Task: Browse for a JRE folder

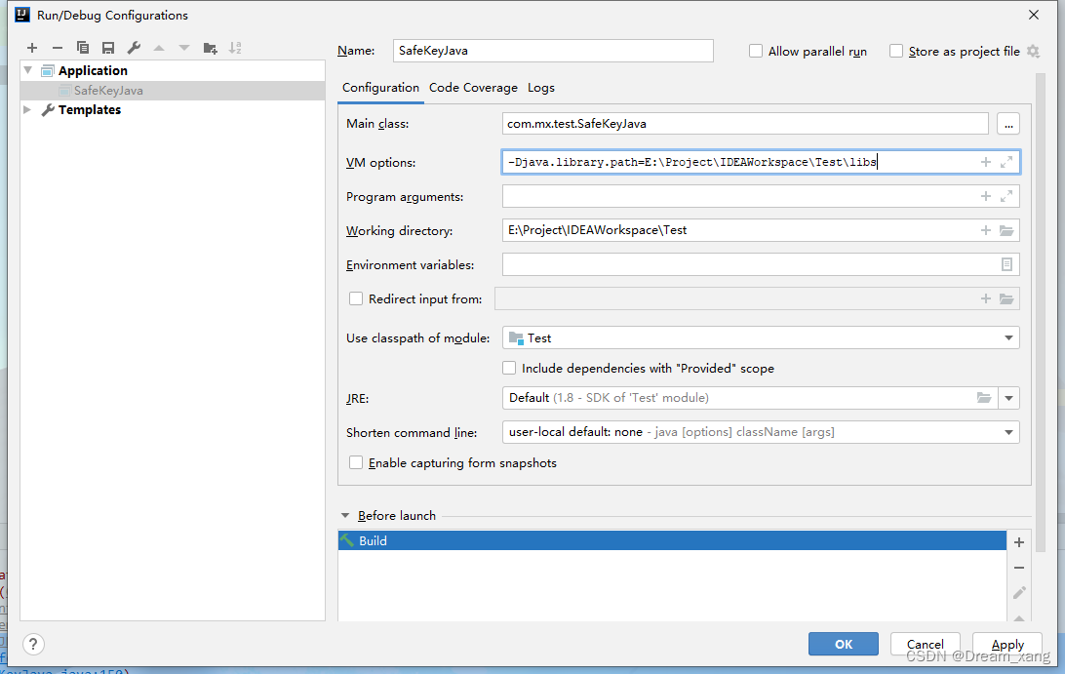Action: click(x=983, y=397)
